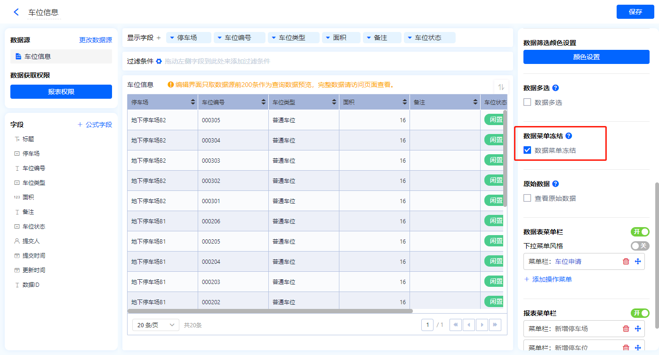
Task: Click the move icon for 新增停车场 menu
Action: tap(638, 329)
